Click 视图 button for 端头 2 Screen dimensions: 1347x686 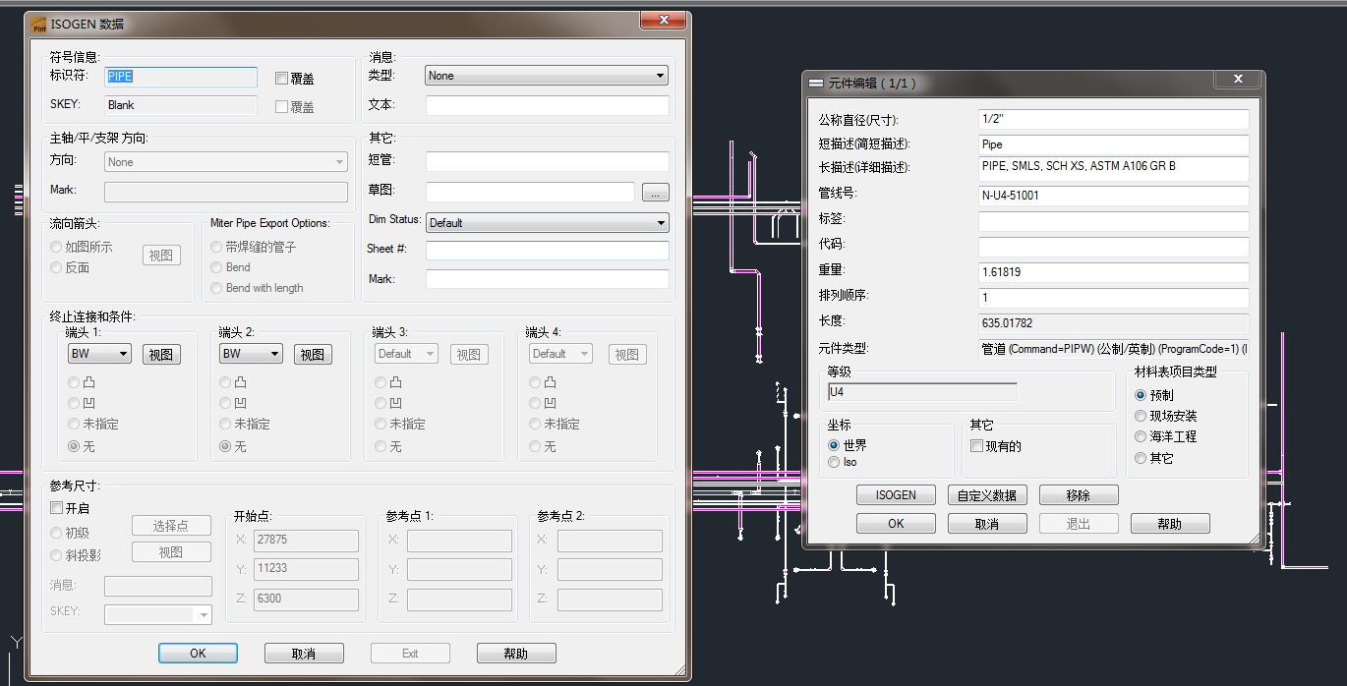point(313,355)
